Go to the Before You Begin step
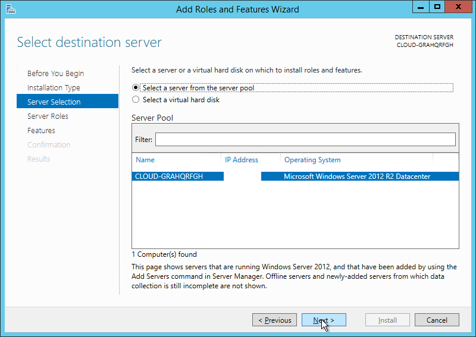This screenshot has height=337, width=476. click(55, 74)
